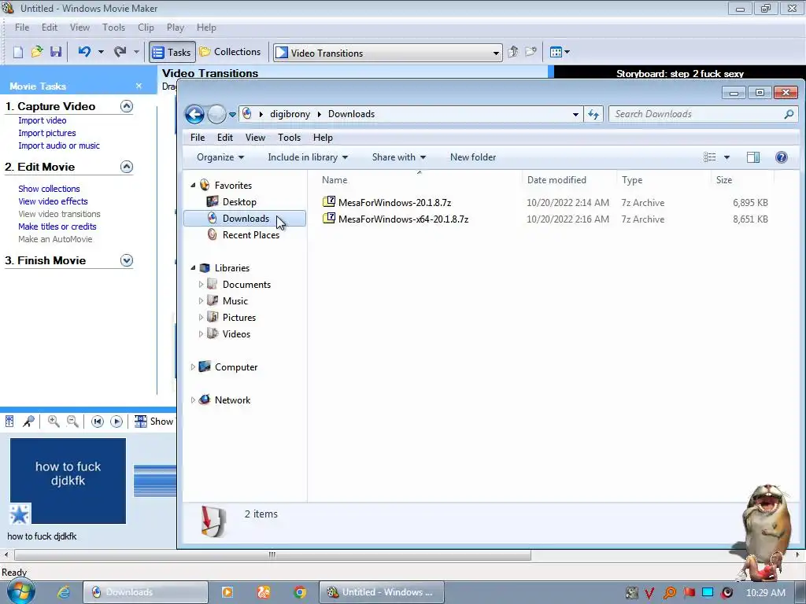Viewport: 806px width, 604px height.
Task: Expand Documents library tree node
Action: tap(201, 284)
